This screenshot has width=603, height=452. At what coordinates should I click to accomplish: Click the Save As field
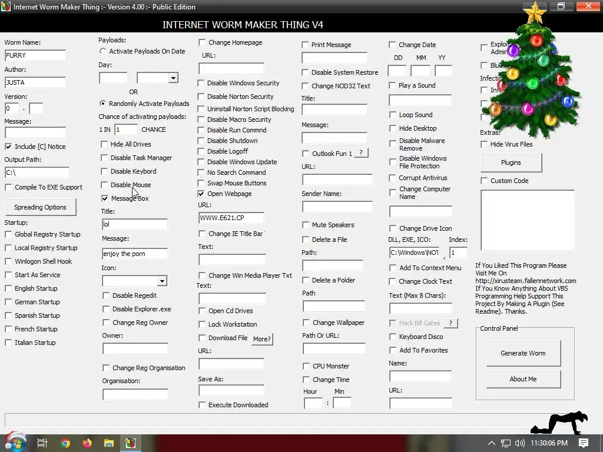pos(231,390)
